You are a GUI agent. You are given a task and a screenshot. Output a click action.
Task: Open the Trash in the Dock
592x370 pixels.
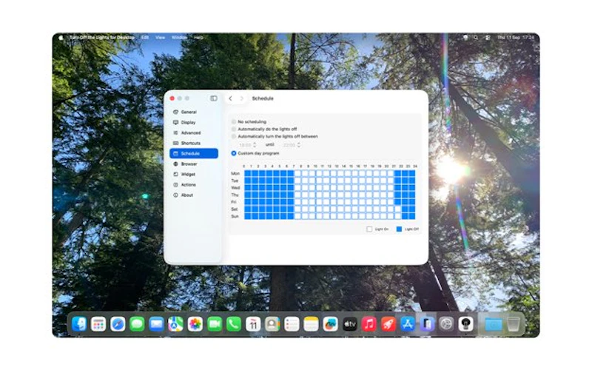point(513,324)
